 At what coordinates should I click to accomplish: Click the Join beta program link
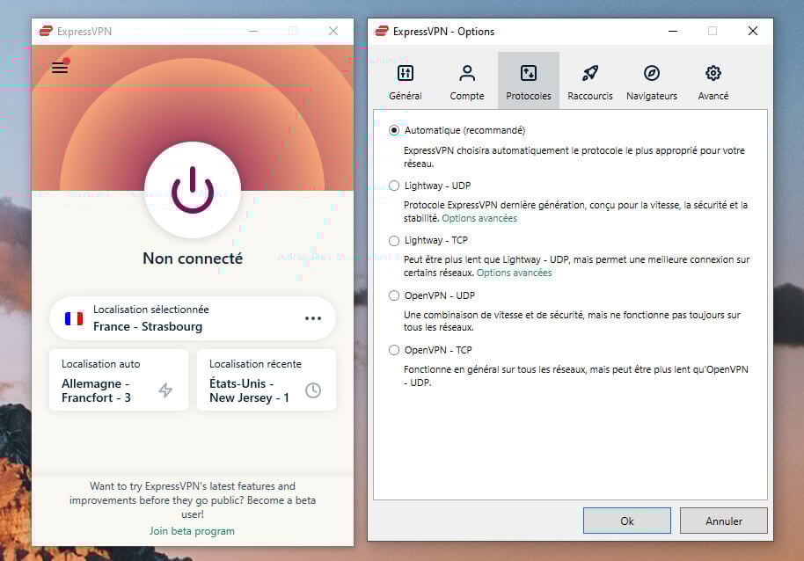point(192,531)
